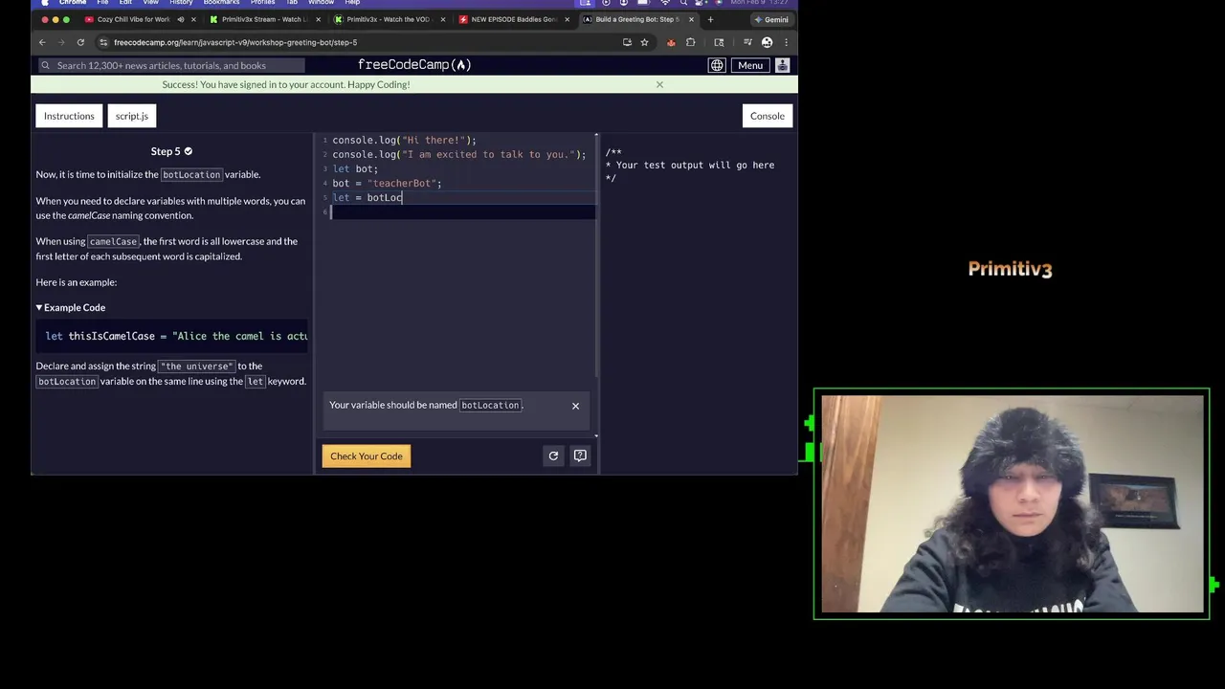This screenshot has height=689, width=1225.
Task: Click the search articles input field
Action: [172, 65]
